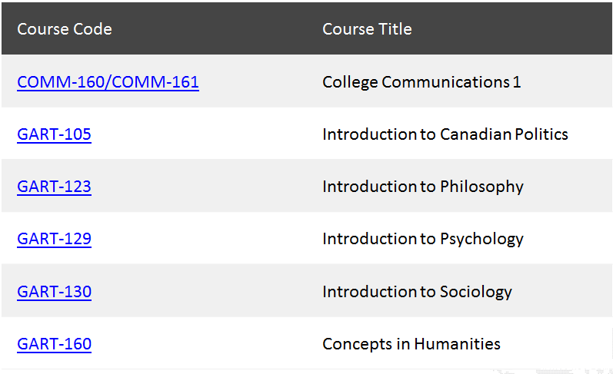Click the Concepts in Humanities title

tap(411, 344)
